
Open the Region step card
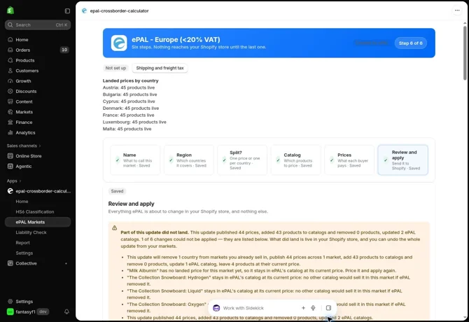coord(189,160)
